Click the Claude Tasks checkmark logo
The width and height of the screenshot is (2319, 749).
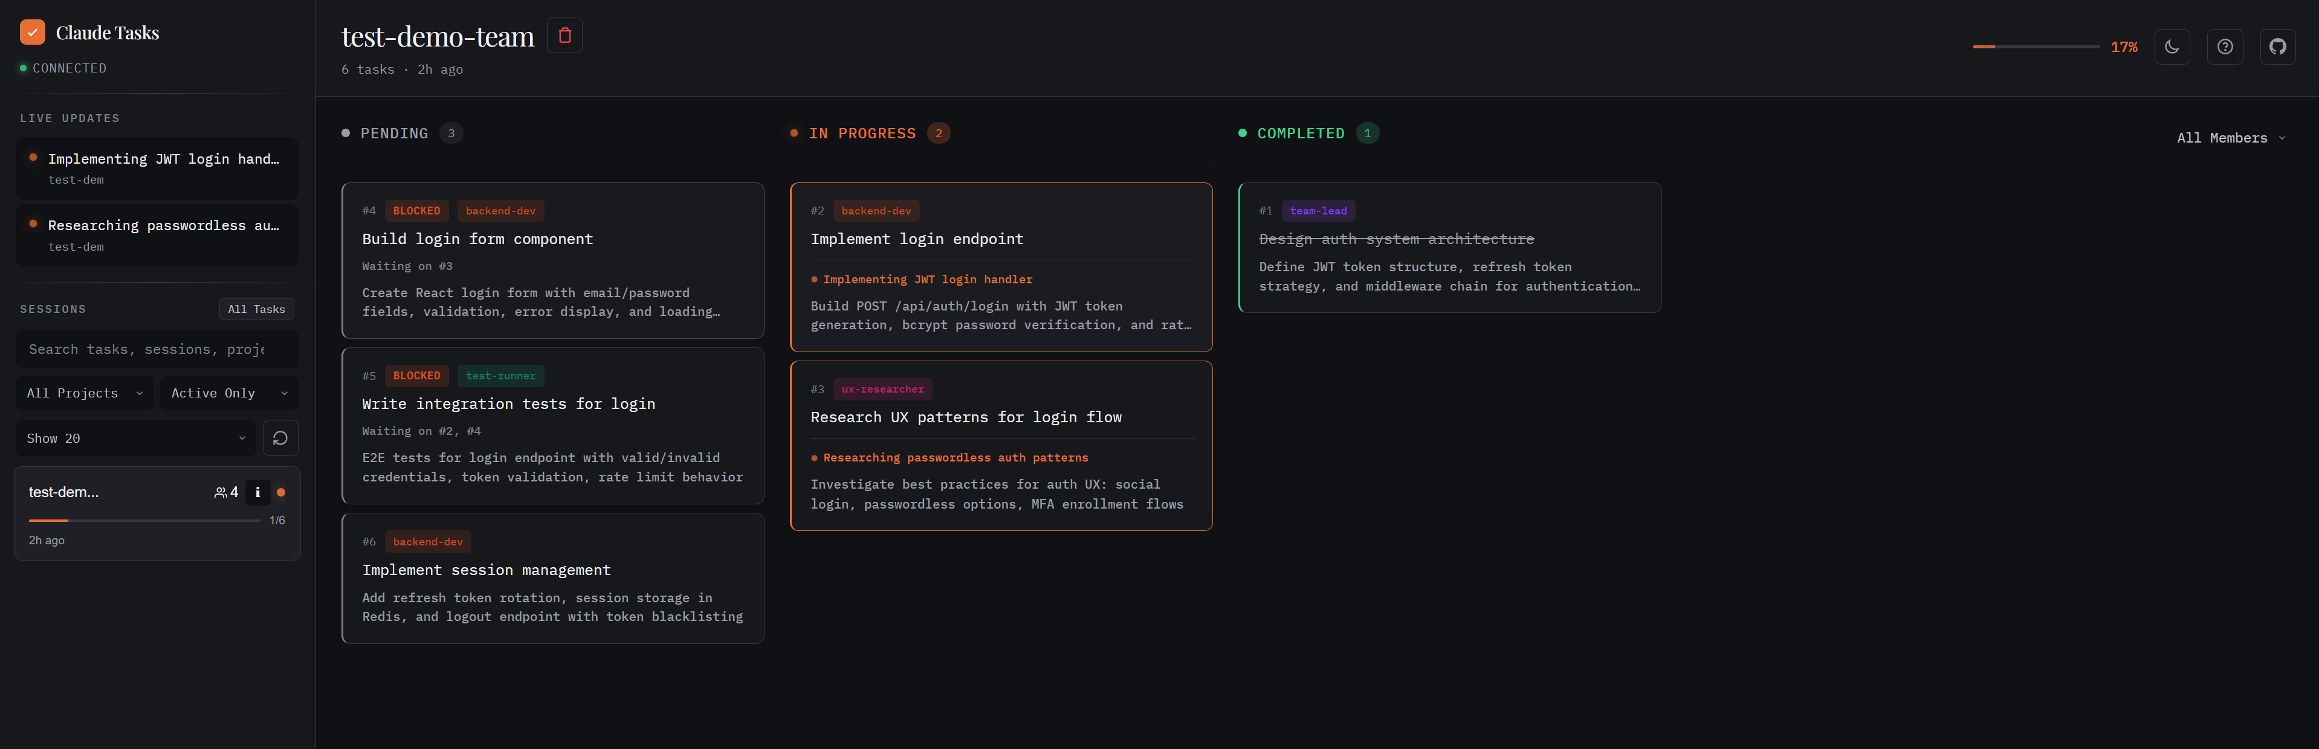tap(33, 31)
